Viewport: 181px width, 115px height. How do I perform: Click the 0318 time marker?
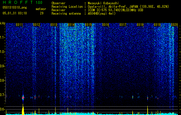140,24
